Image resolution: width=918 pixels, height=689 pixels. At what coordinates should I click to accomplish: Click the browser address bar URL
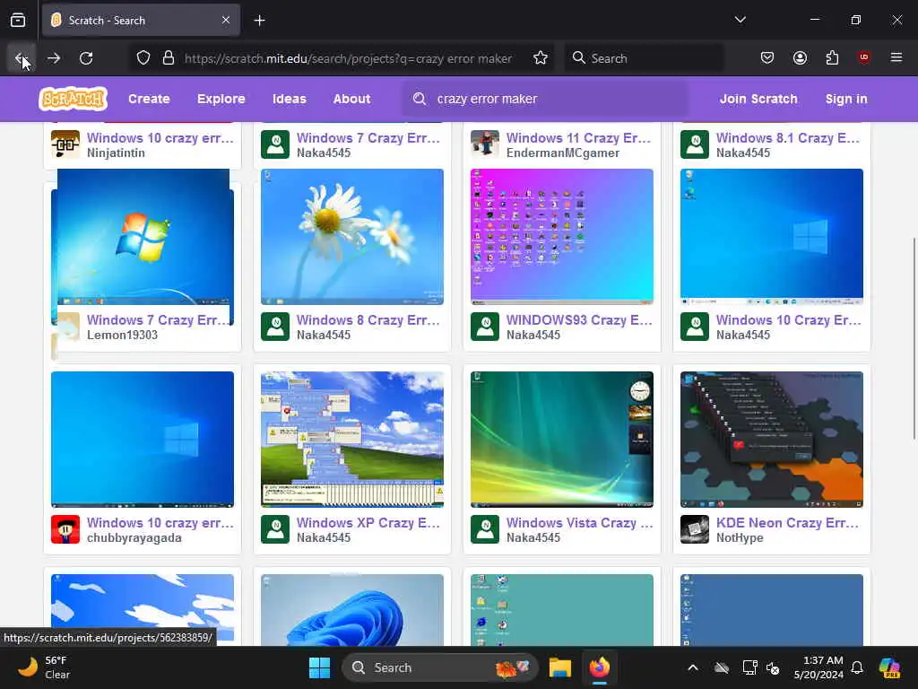348,58
